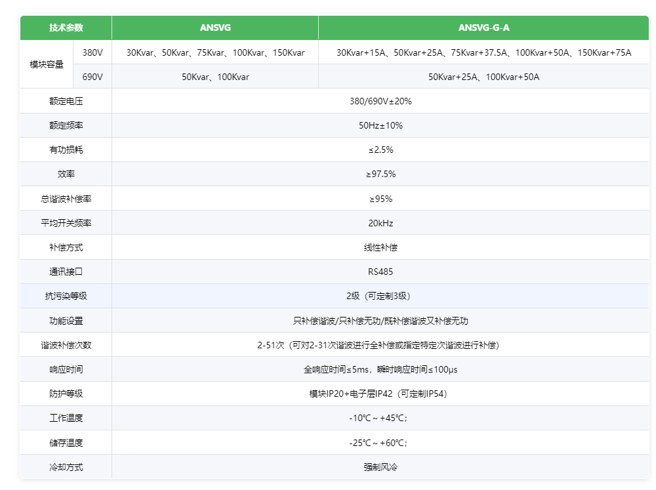Viewport: 656px width, 490px height.
Task: Select the 只补偿谐波/只补偿无功 value text
Action: pyautogui.click(x=380, y=321)
